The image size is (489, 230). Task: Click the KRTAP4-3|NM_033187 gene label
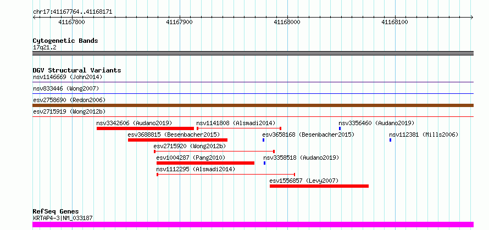[x=63, y=218]
